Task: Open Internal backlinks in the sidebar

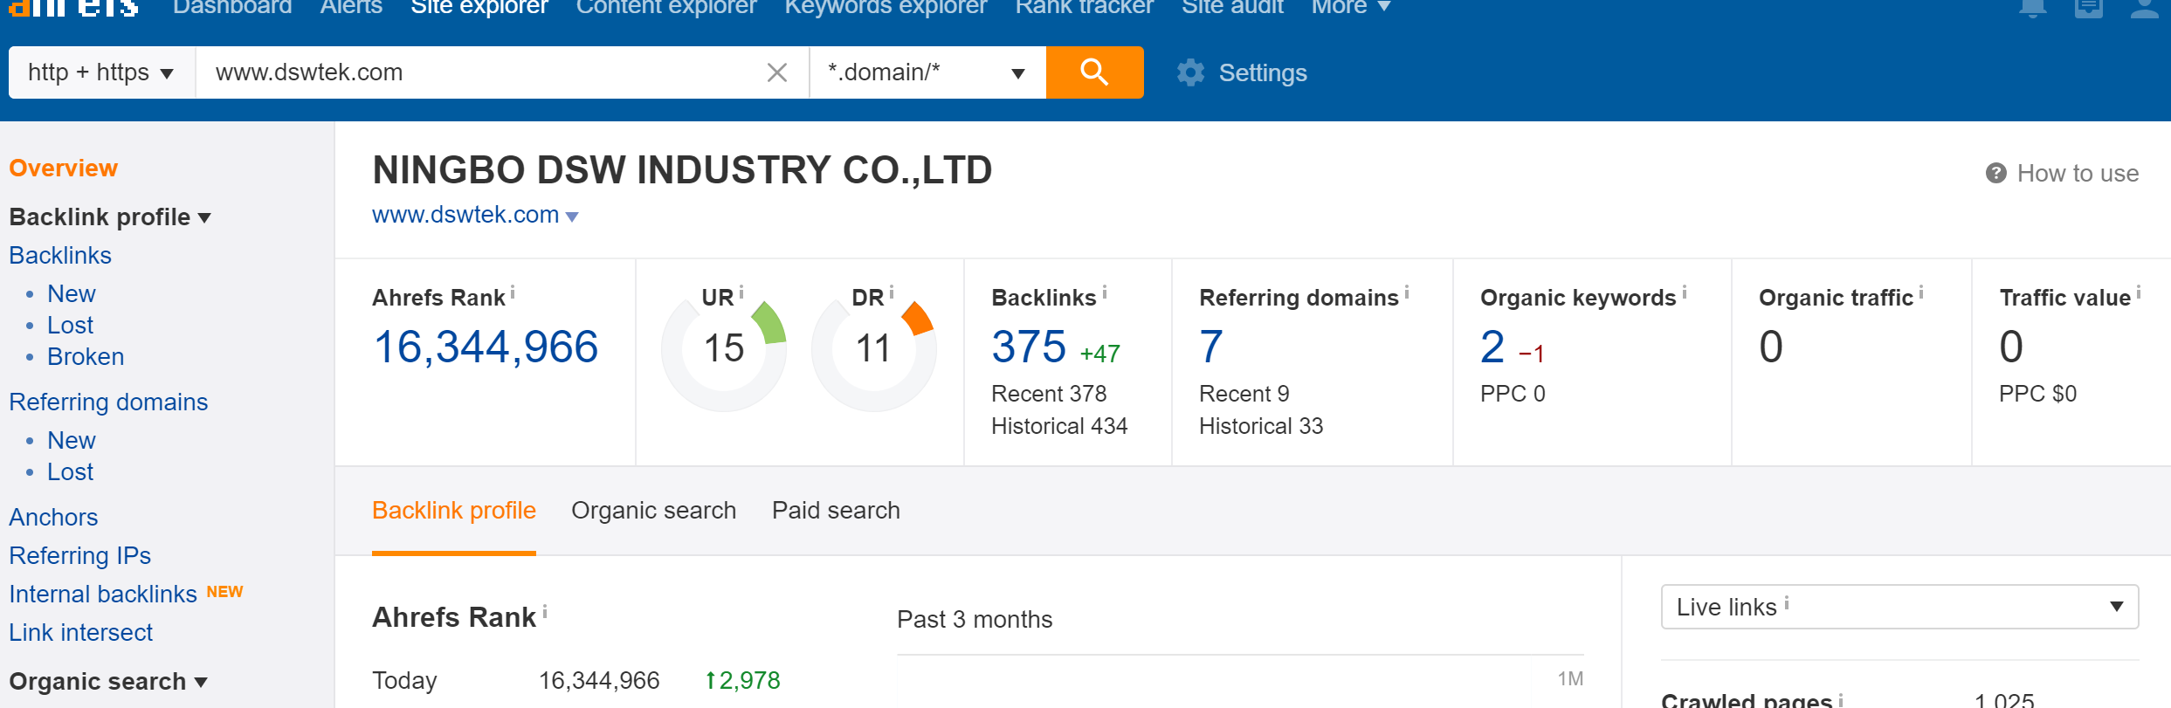Action: [x=103, y=594]
